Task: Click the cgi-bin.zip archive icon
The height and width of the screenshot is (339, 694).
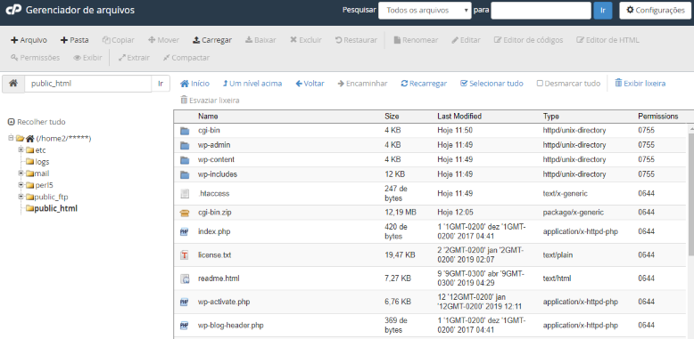Action: [185, 213]
